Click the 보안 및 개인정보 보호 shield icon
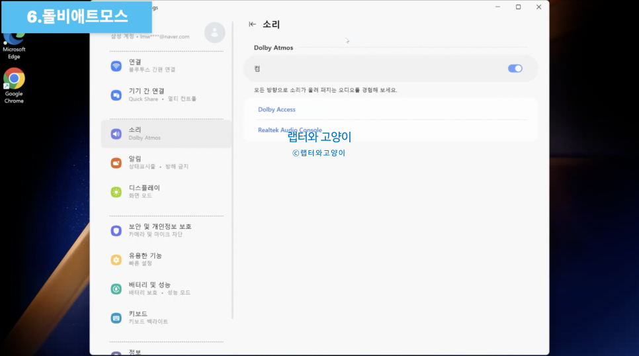 [x=116, y=231]
